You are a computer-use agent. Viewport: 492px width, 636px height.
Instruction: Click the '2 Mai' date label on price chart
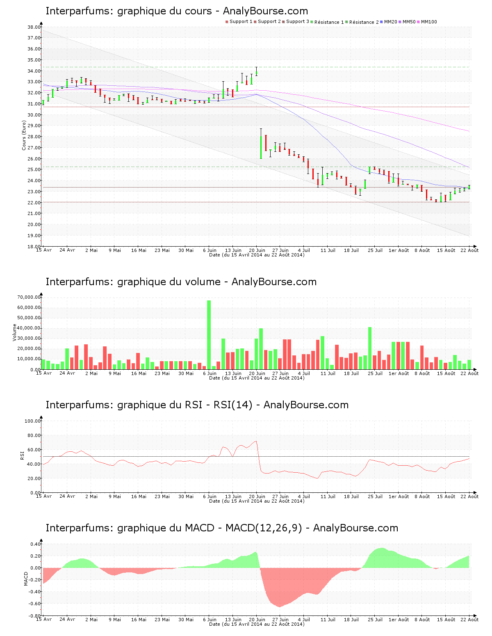(91, 250)
